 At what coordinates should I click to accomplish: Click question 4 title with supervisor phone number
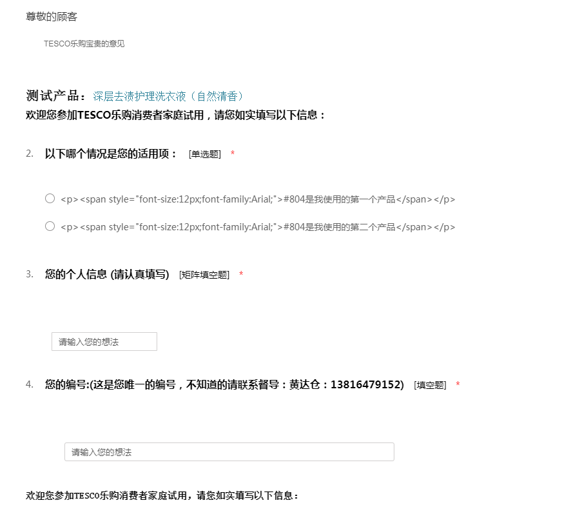click(x=224, y=384)
